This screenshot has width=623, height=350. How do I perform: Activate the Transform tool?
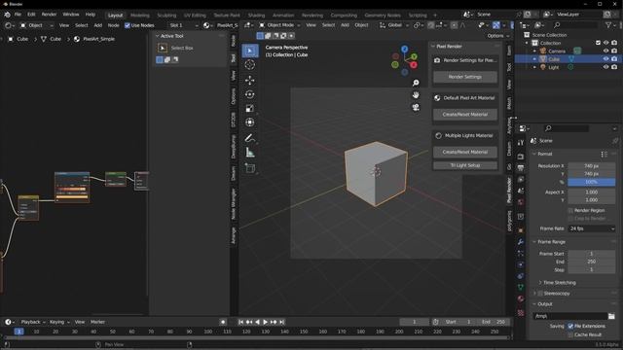[x=250, y=122]
